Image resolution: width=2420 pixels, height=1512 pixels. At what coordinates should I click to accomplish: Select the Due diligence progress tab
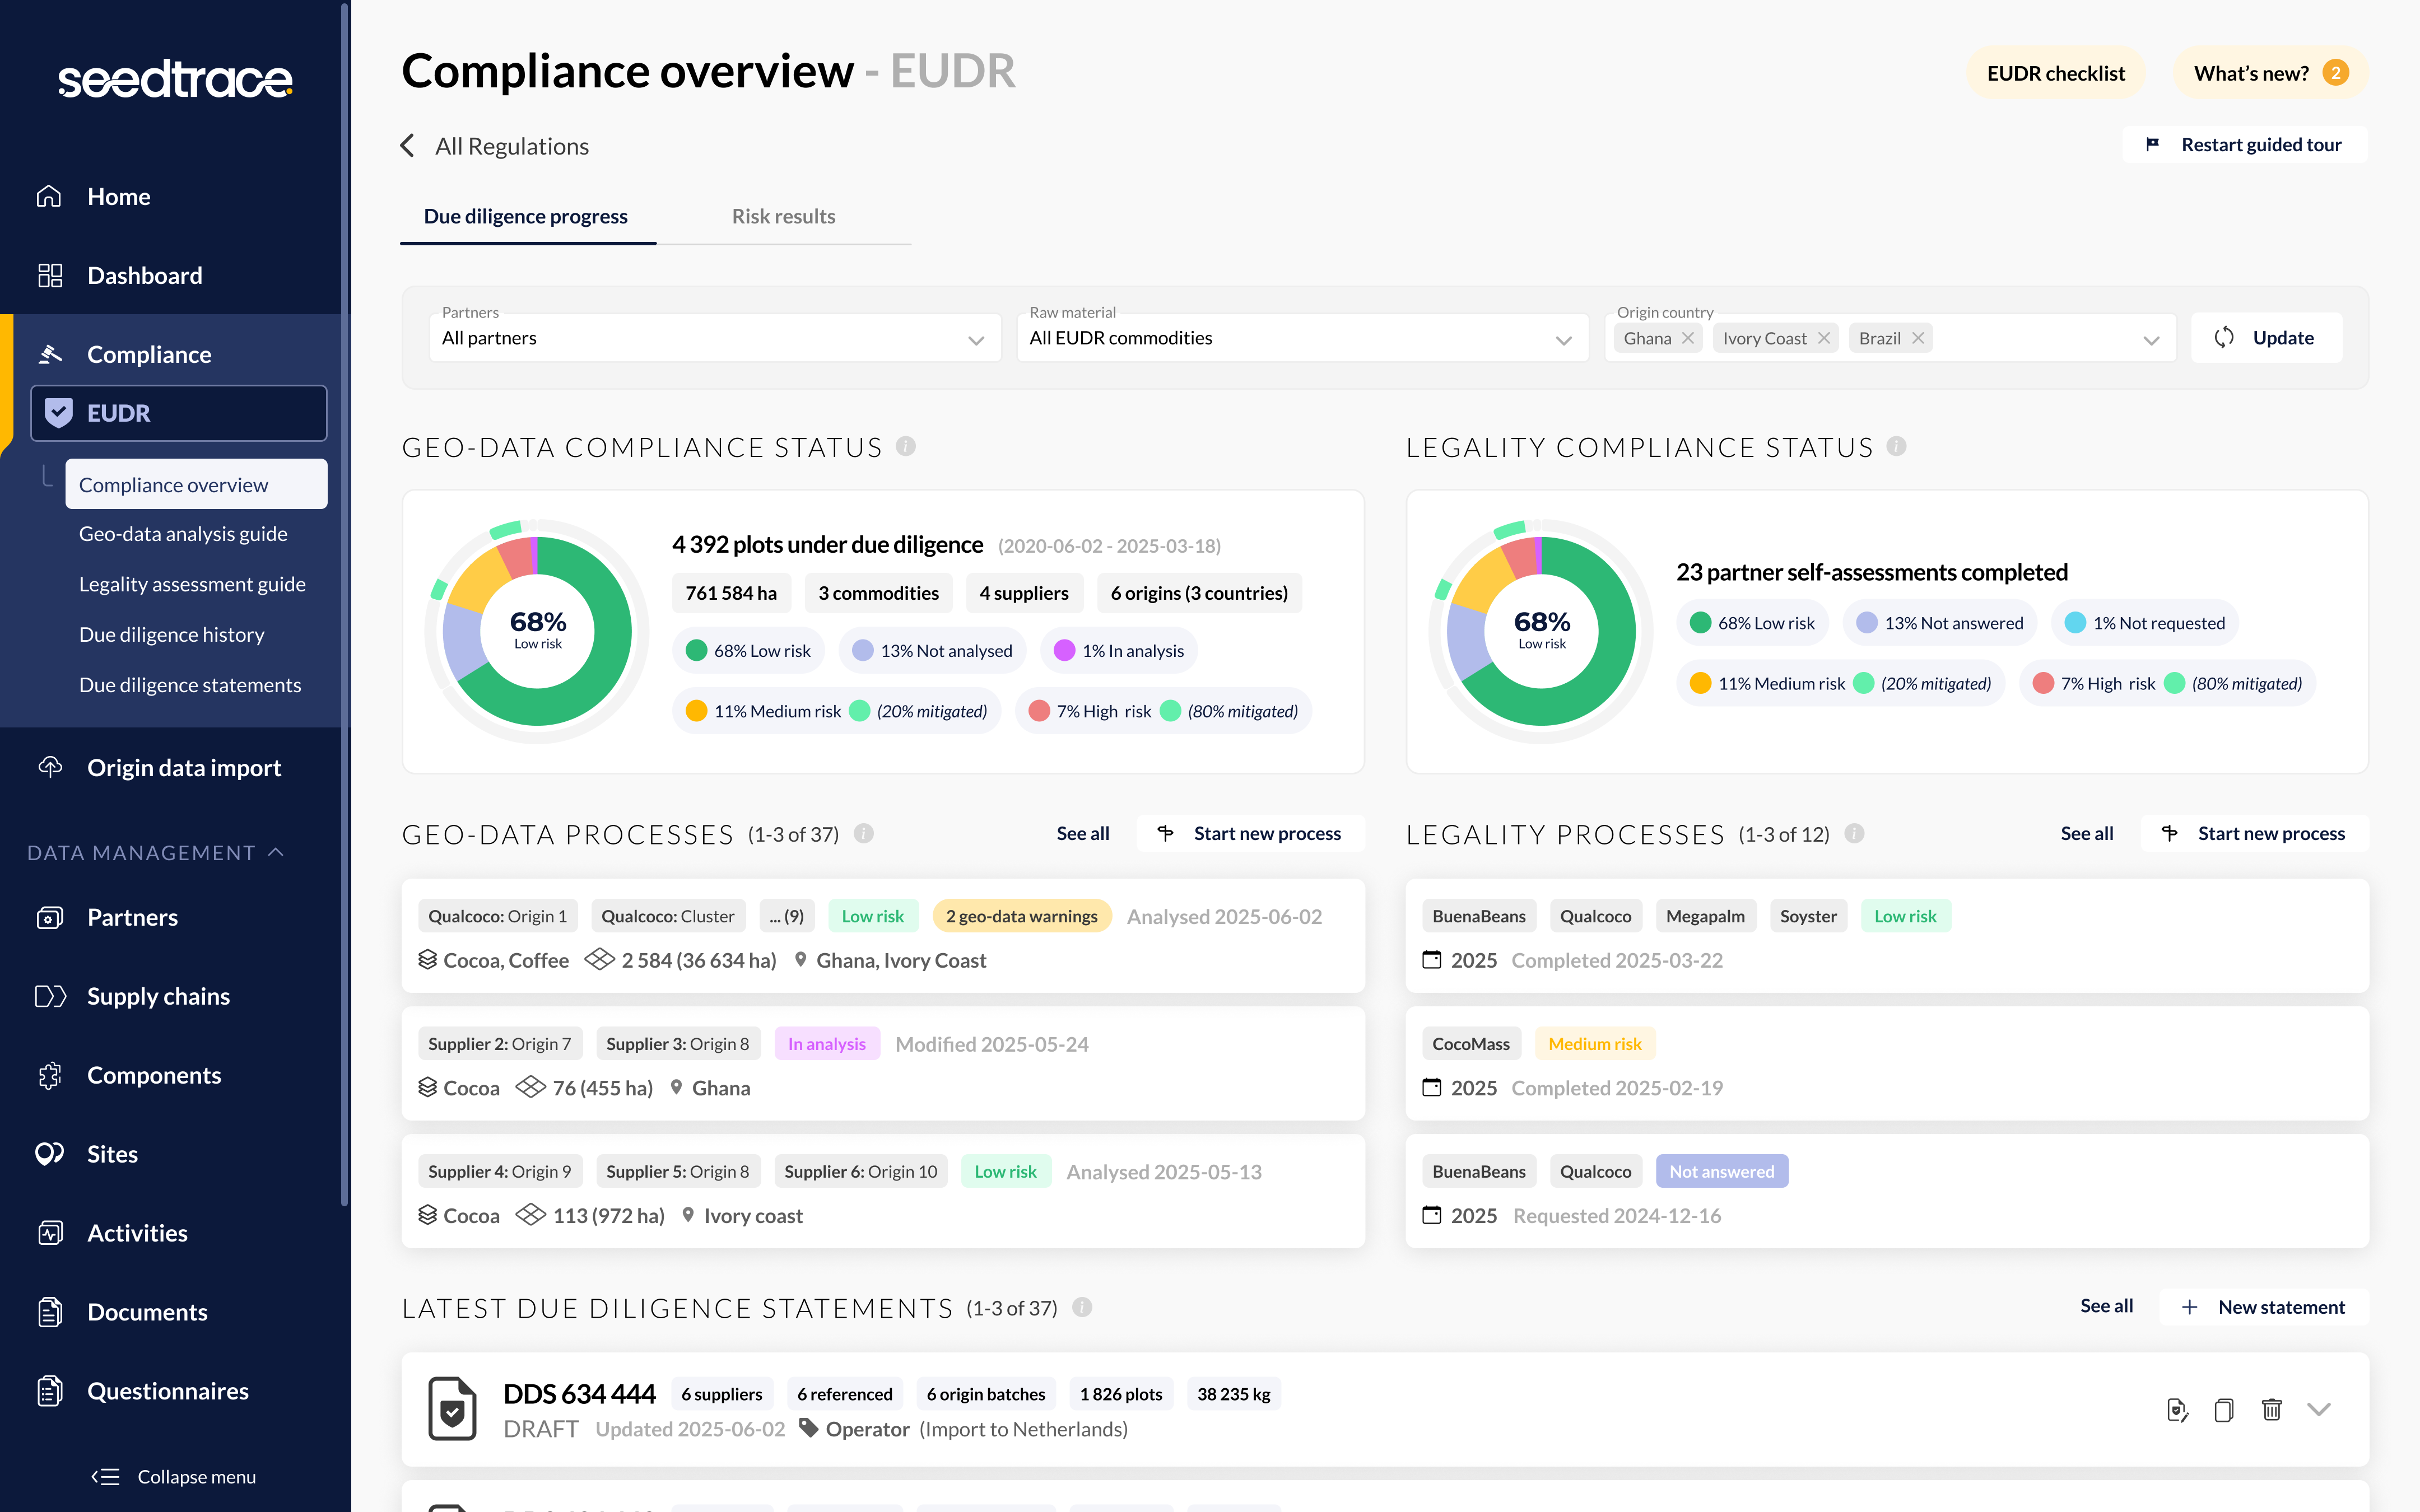[526, 216]
